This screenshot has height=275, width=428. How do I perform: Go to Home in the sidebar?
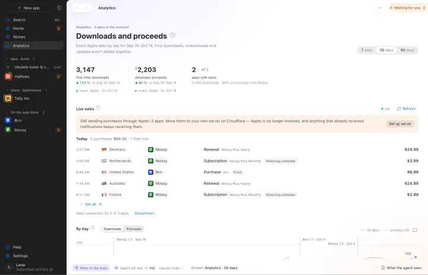(x=33, y=28)
